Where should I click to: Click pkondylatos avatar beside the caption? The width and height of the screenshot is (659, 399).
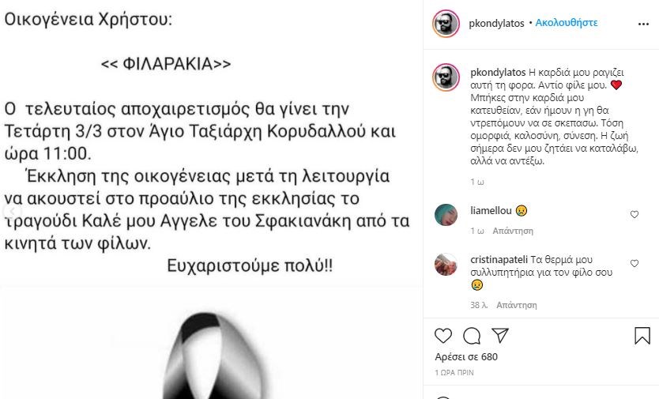(446, 77)
